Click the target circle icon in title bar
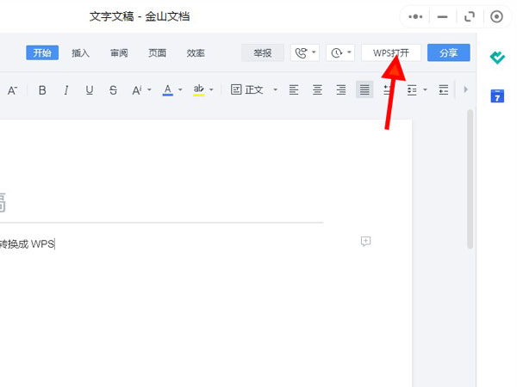The height and width of the screenshot is (387, 517). [x=496, y=16]
